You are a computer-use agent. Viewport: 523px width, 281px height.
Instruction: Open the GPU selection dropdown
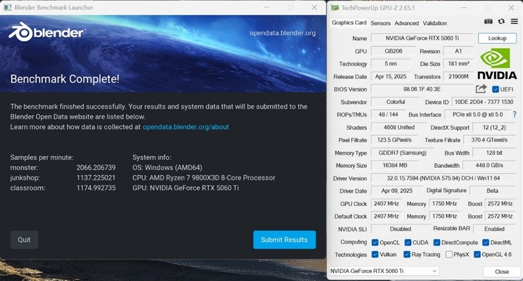click(x=384, y=271)
